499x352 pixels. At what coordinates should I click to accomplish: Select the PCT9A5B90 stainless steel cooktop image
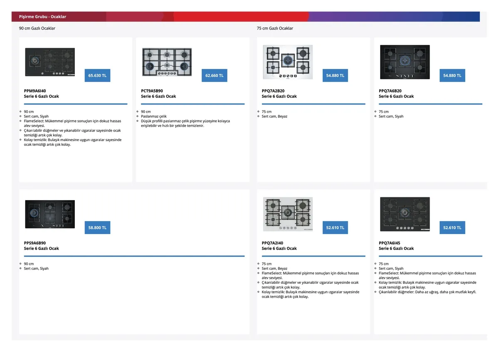pyautogui.click(x=167, y=62)
